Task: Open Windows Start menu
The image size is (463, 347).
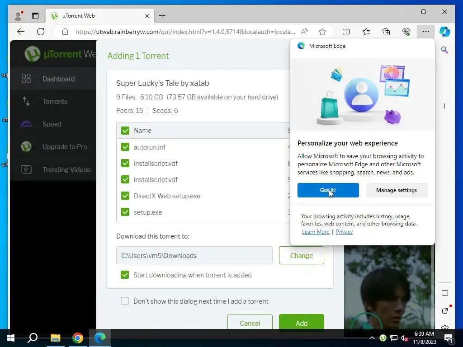Action: [11, 338]
